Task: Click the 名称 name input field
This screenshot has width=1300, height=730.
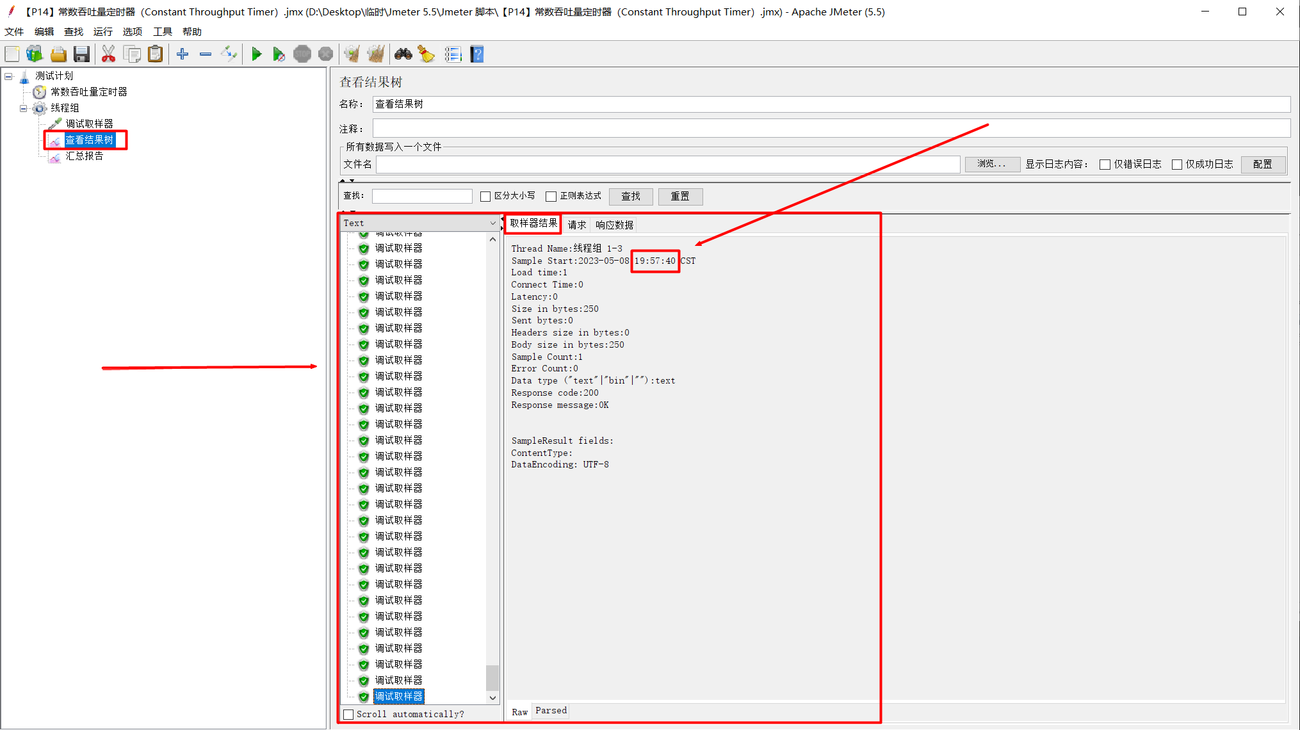Action: tap(831, 104)
